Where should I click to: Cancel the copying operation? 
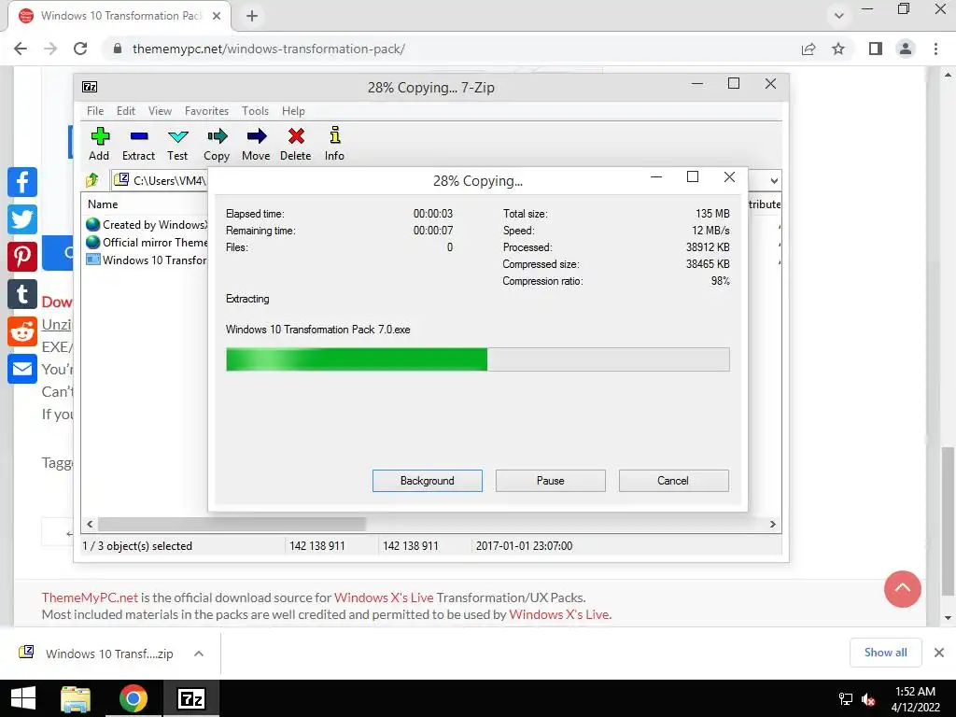pyautogui.click(x=674, y=481)
